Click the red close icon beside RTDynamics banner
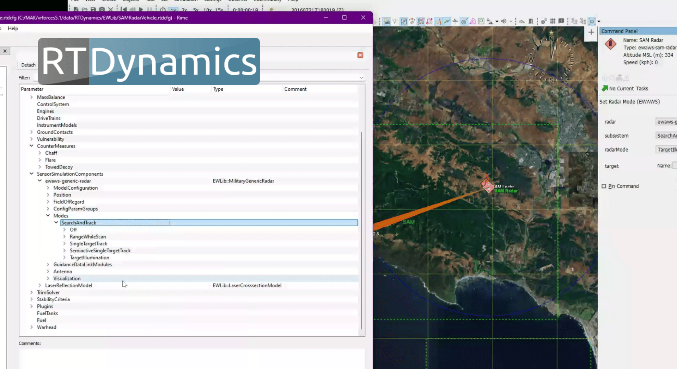Image resolution: width=677 pixels, height=380 pixels. click(360, 55)
